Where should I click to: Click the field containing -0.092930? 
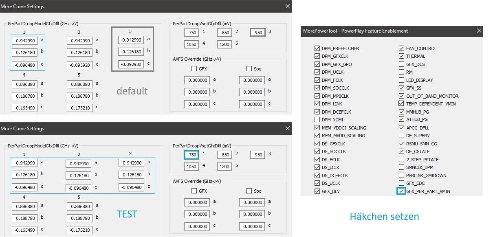pos(131,64)
